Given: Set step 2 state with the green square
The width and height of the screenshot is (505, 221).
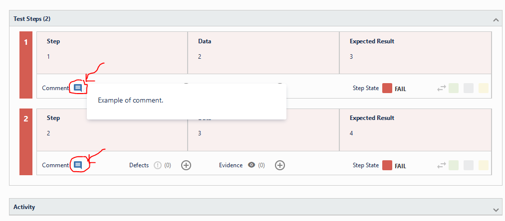Looking at the screenshot, I should (x=454, y=165).
